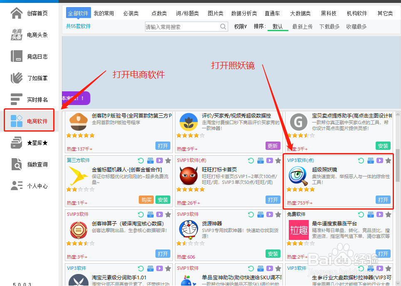This screenshot has height=286, width=401.
Task: Favorite 旺旺打标卡首页 with the star icon
Action: tap(278, 160)
